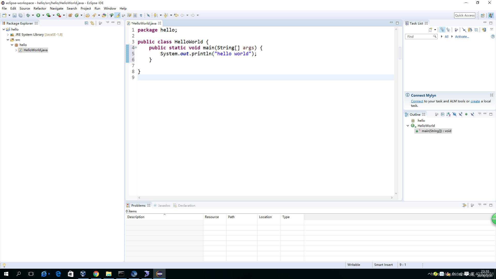Viewport: 496px width, 279px height.
Task: Click New Task icon in Task List
Action: [430, 30]
